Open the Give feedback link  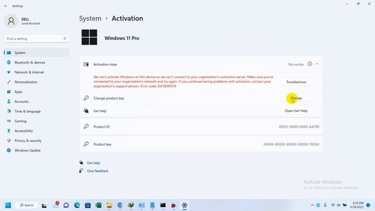click(98, 171)
